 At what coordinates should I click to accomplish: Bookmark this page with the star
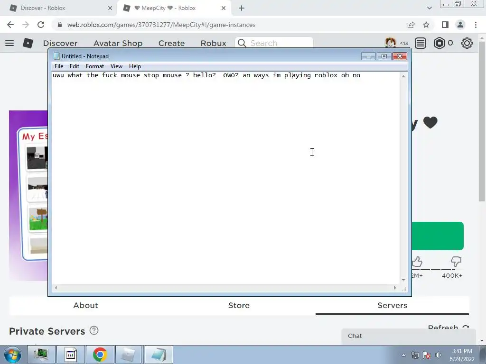426,25
